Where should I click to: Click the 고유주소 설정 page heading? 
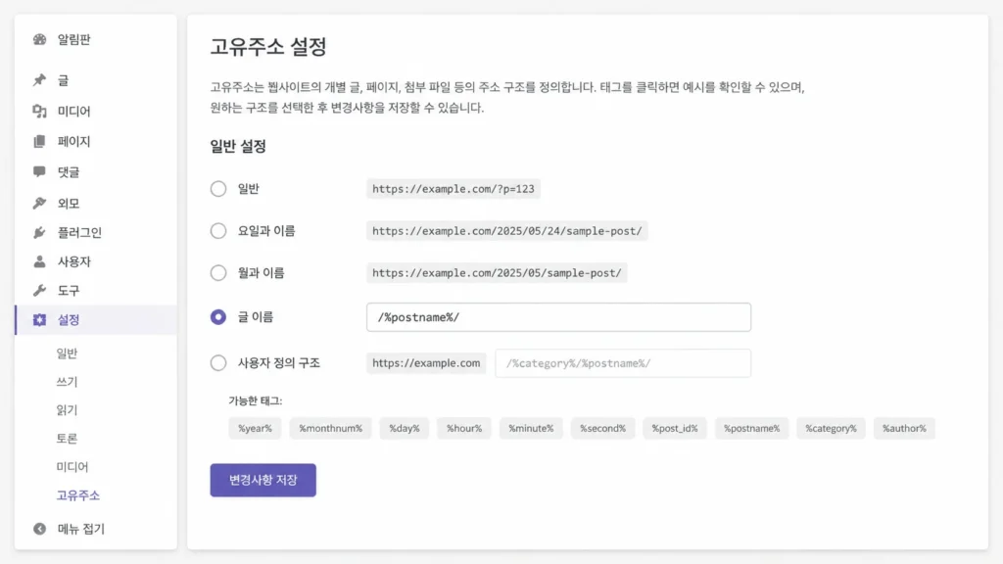tap(268, 47)
